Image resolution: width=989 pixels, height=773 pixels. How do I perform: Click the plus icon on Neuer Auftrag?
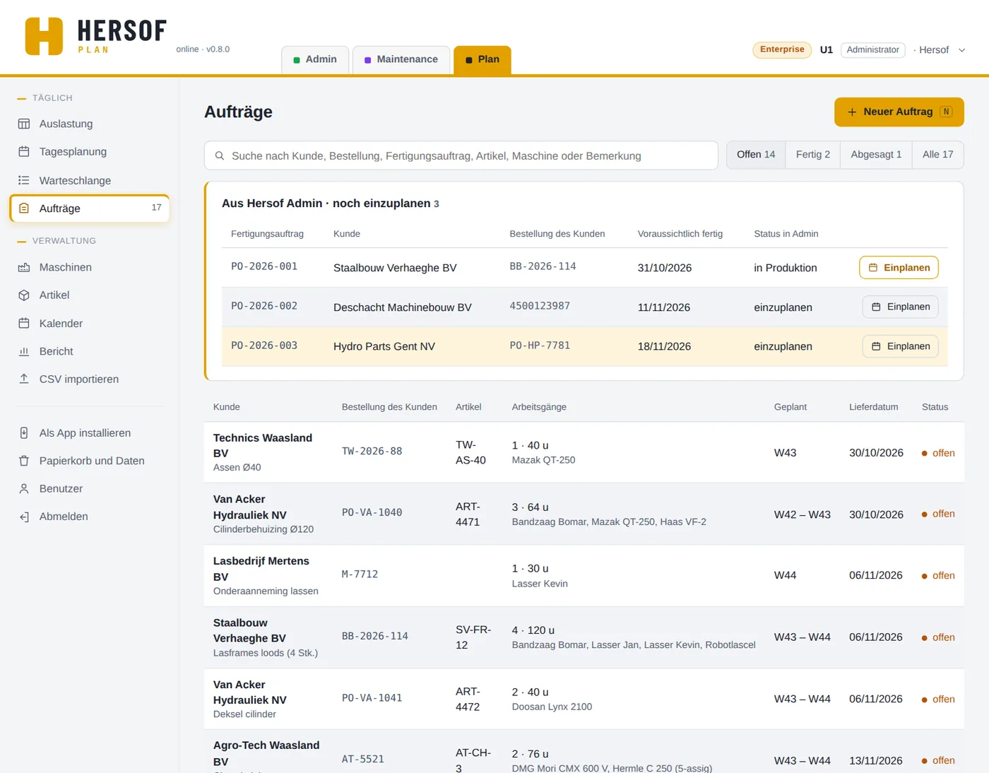click(x=852, y=112)
